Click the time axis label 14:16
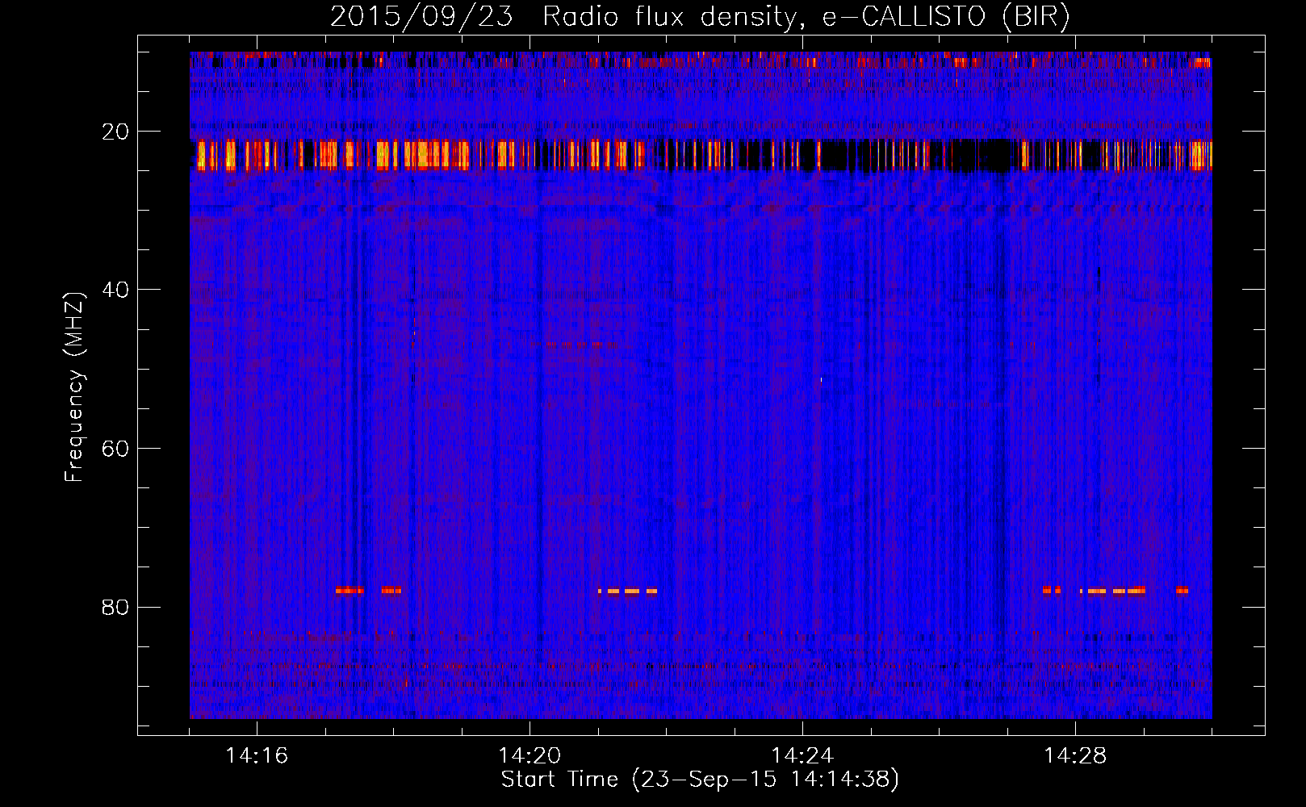Viewport: 1306px width, 807px height. [257, 756]
